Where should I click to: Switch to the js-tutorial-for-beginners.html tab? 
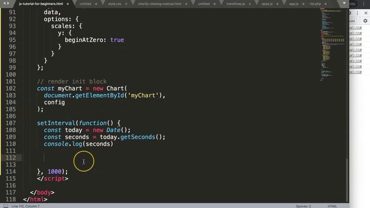[41, 4]
